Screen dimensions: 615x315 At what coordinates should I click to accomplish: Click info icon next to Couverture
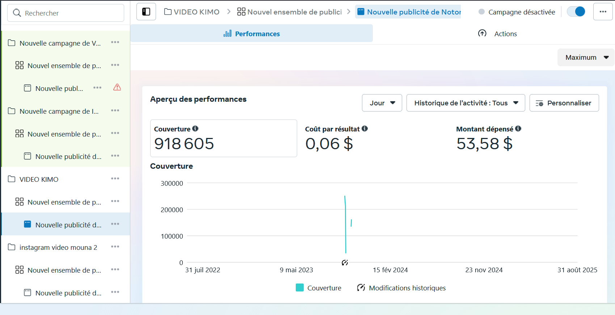tap(195, 129)
